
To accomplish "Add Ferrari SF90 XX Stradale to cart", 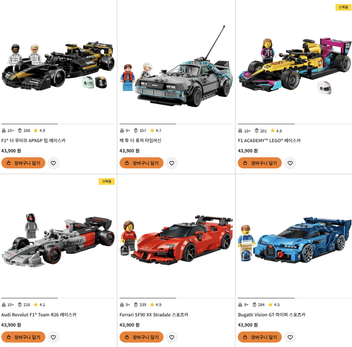I will [x=141, y=337].
